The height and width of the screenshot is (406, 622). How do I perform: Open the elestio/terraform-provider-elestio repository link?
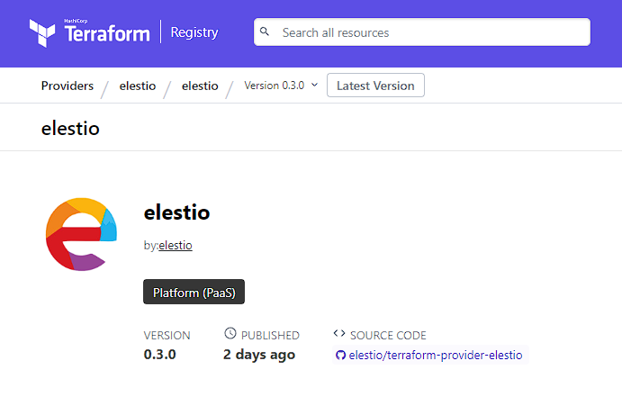click(x=435, y=355)
